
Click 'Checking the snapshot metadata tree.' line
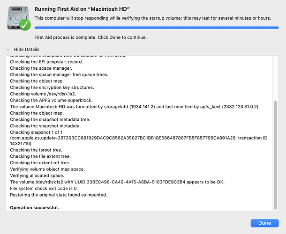coord(50,119)
